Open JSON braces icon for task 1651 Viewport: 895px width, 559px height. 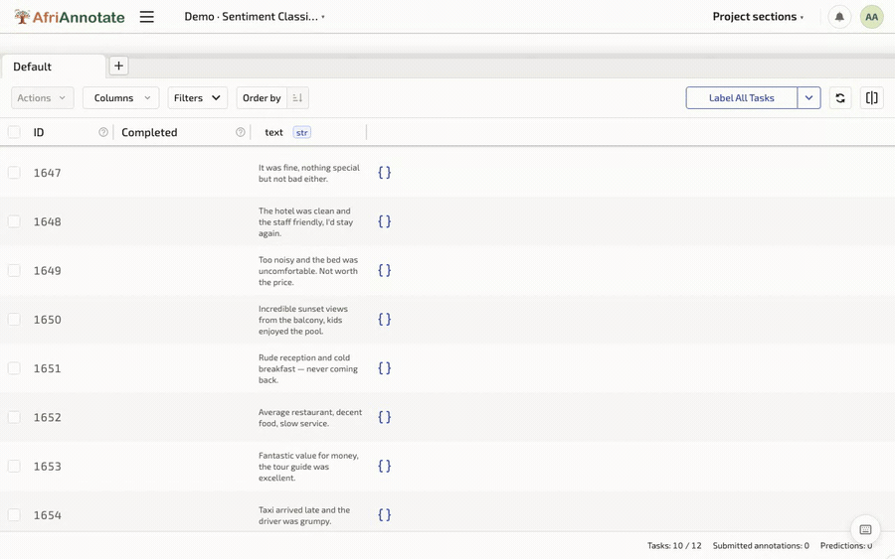tap(384, 368)
